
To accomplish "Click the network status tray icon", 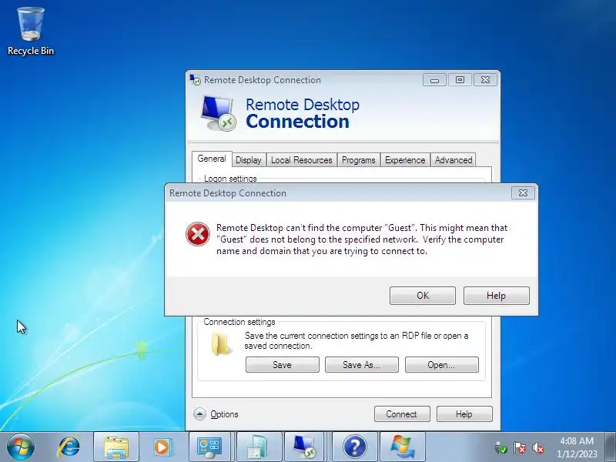I will click(x=501, y=448).
